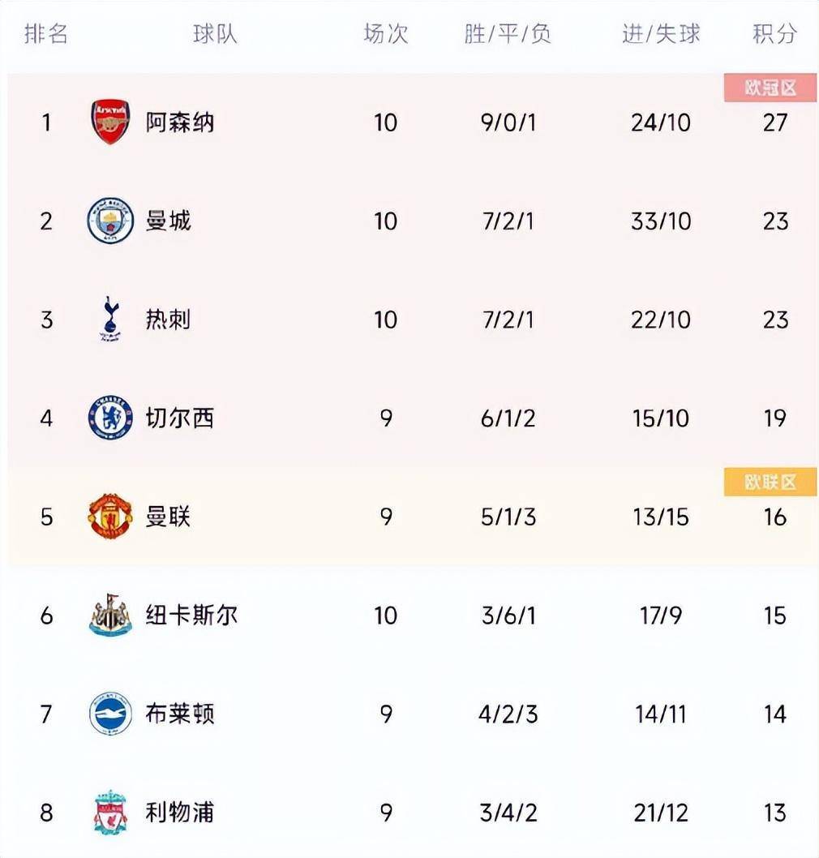Select the Brighton seagull crest

[110, 713]
